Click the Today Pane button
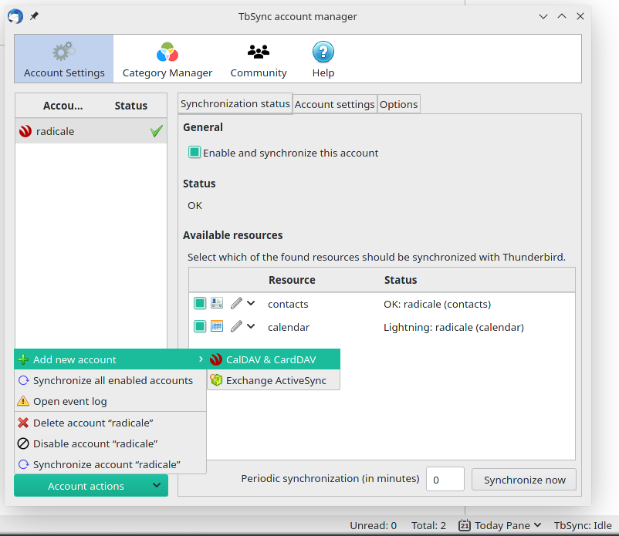The height and width of the screenshot is (536, 619). pos(499,525)
